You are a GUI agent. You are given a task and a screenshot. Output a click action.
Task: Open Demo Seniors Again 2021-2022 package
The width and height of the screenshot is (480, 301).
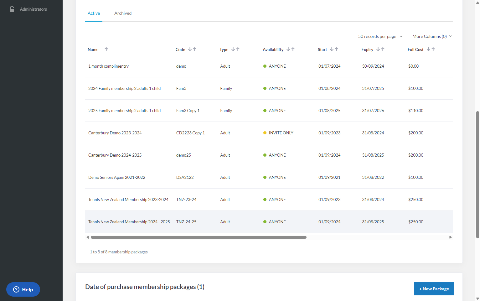(x=117, y=177)
